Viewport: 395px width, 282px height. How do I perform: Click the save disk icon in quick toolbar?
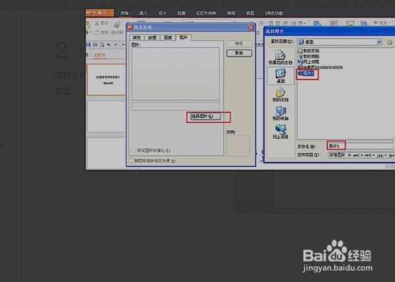point(88,45)
